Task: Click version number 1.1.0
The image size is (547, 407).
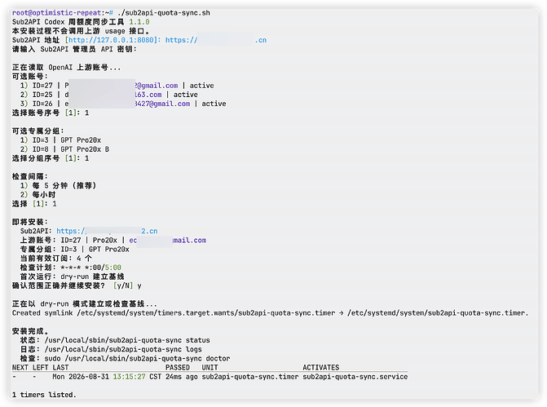Action: pos(139,22)
